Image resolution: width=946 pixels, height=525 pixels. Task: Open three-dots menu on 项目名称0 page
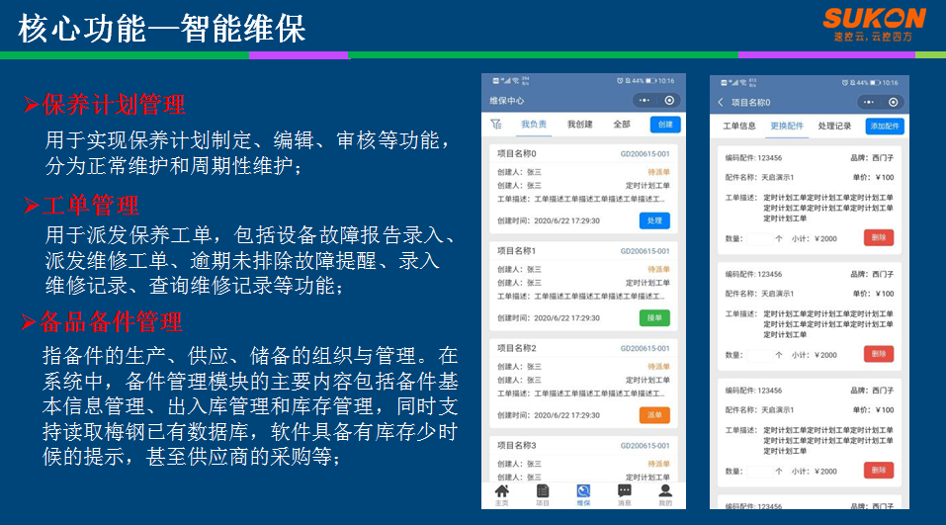click(x=867, y=102)
